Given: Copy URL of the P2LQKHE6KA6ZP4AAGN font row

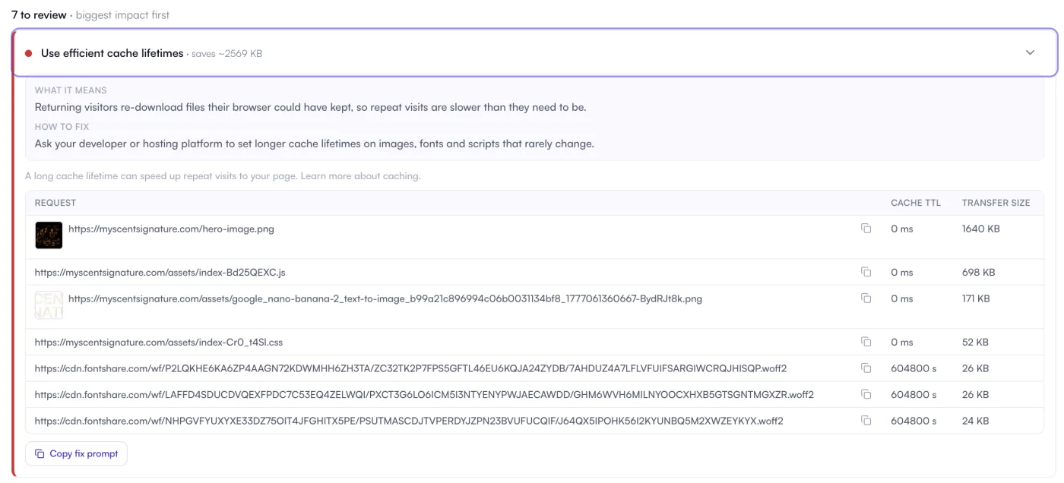Looking at the screenshot, I should pos(866,368).
